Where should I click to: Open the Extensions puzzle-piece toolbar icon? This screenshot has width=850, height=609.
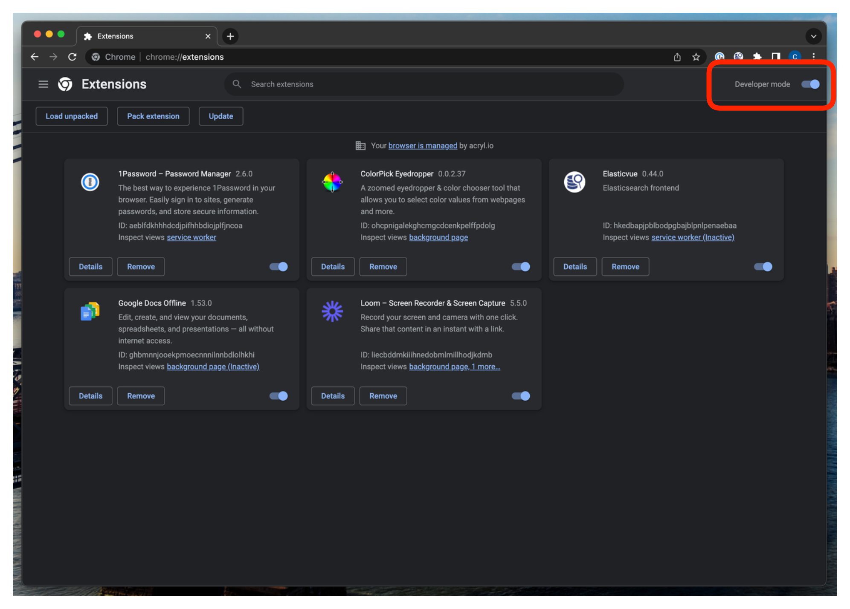pos(757,57)
